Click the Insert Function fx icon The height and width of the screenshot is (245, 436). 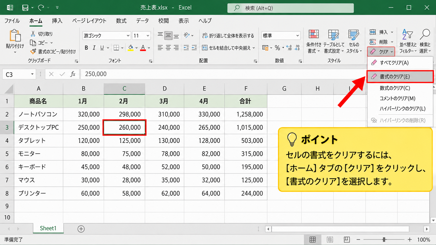(x=73, y=74)
